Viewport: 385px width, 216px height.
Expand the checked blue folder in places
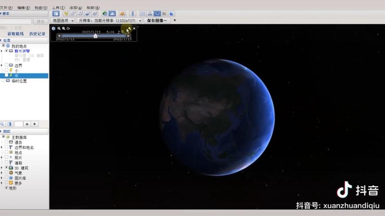[2, 51]
